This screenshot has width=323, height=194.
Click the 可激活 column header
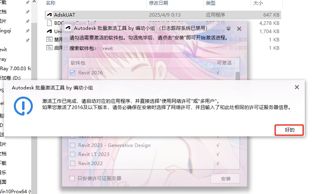[x=224, y=63]
